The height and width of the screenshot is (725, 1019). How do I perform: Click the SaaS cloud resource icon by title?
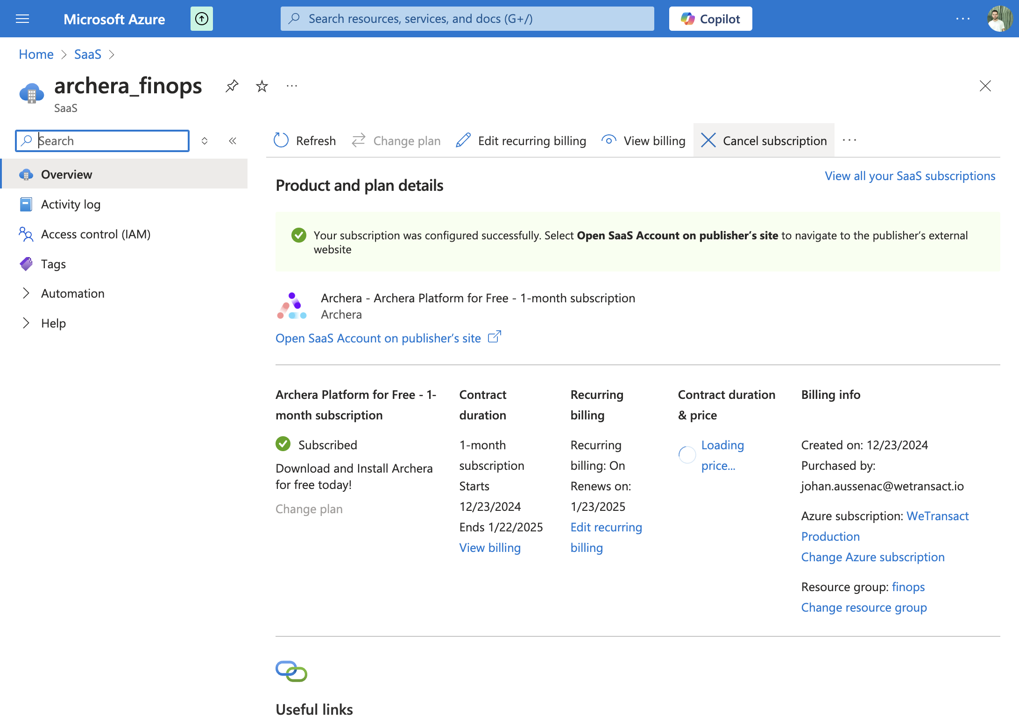tap(32, 93)
